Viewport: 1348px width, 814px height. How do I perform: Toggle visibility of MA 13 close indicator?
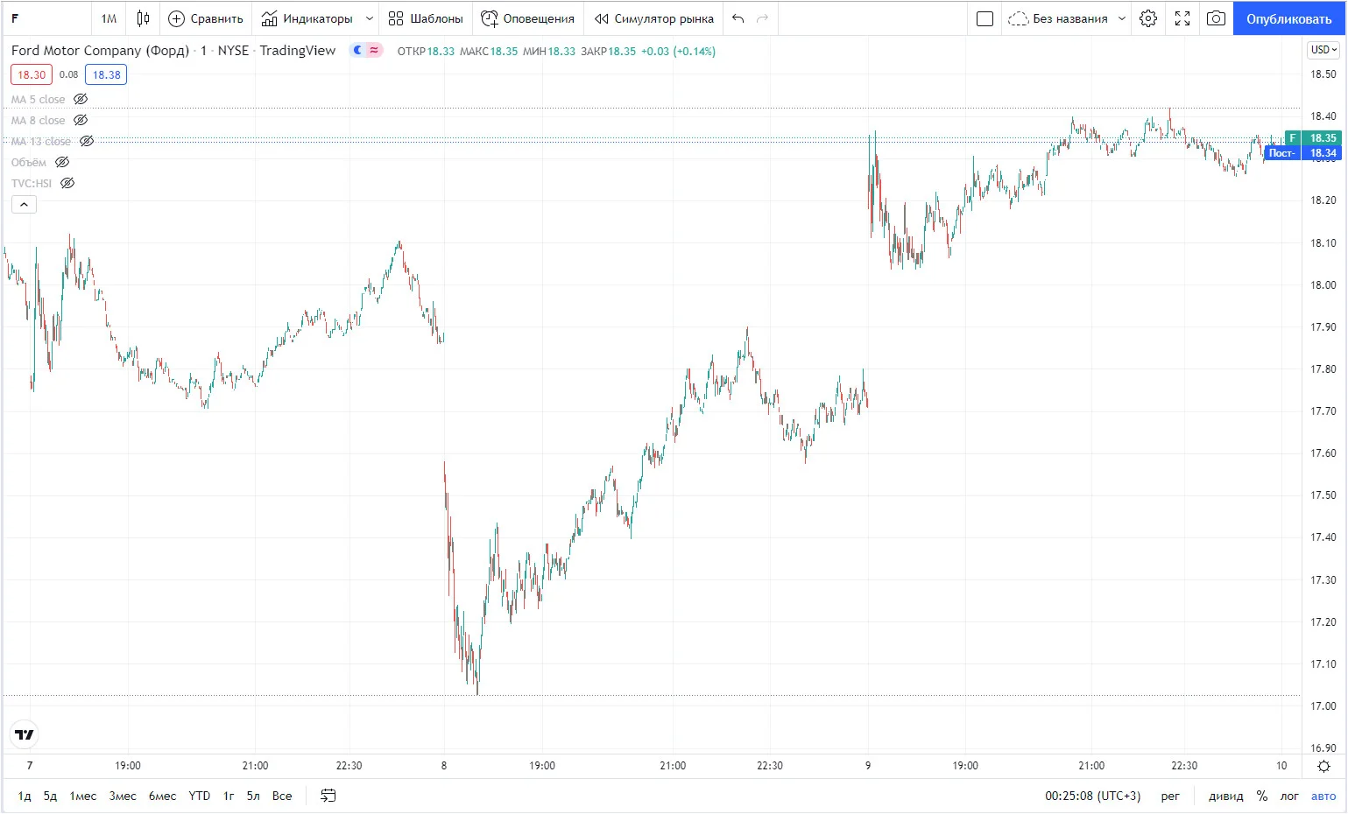tap(87, 141)
